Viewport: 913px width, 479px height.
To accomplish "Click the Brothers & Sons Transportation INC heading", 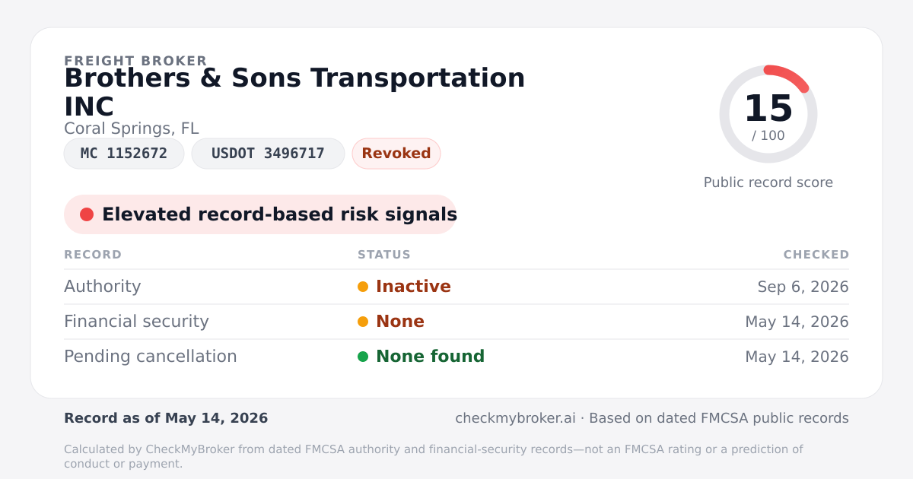I will 294,92.
